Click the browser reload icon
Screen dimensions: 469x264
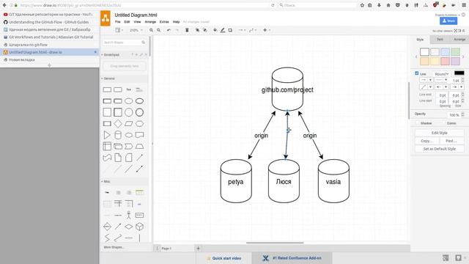click(x=273, y=5)
